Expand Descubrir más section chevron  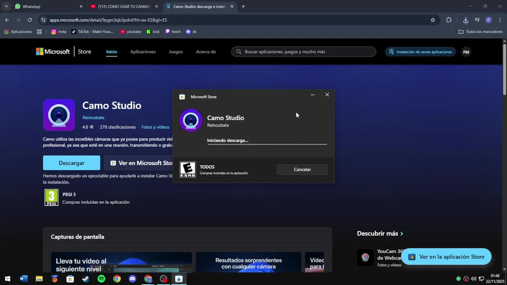(402, 234)
